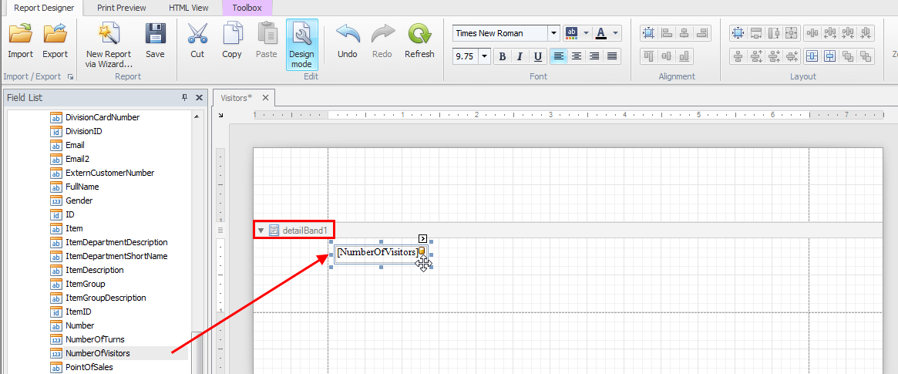
Task: Toggle Design mode button
Action: [x=301, y=45]
